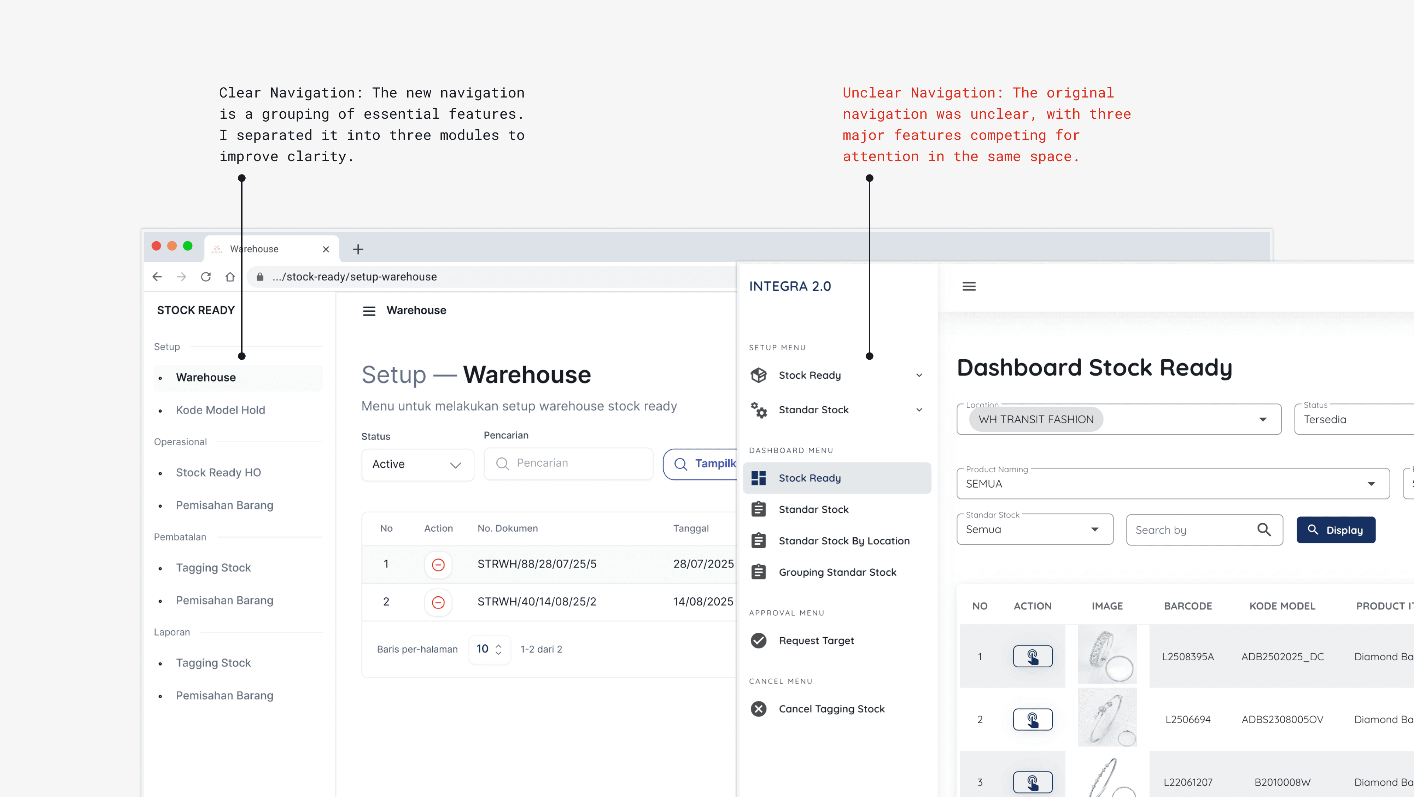Image resolution: width=1414 pixels, height=797 pixels.
Task: Click the Cancel Tagging Stock X icon
Action: click(x=759, y=709)
